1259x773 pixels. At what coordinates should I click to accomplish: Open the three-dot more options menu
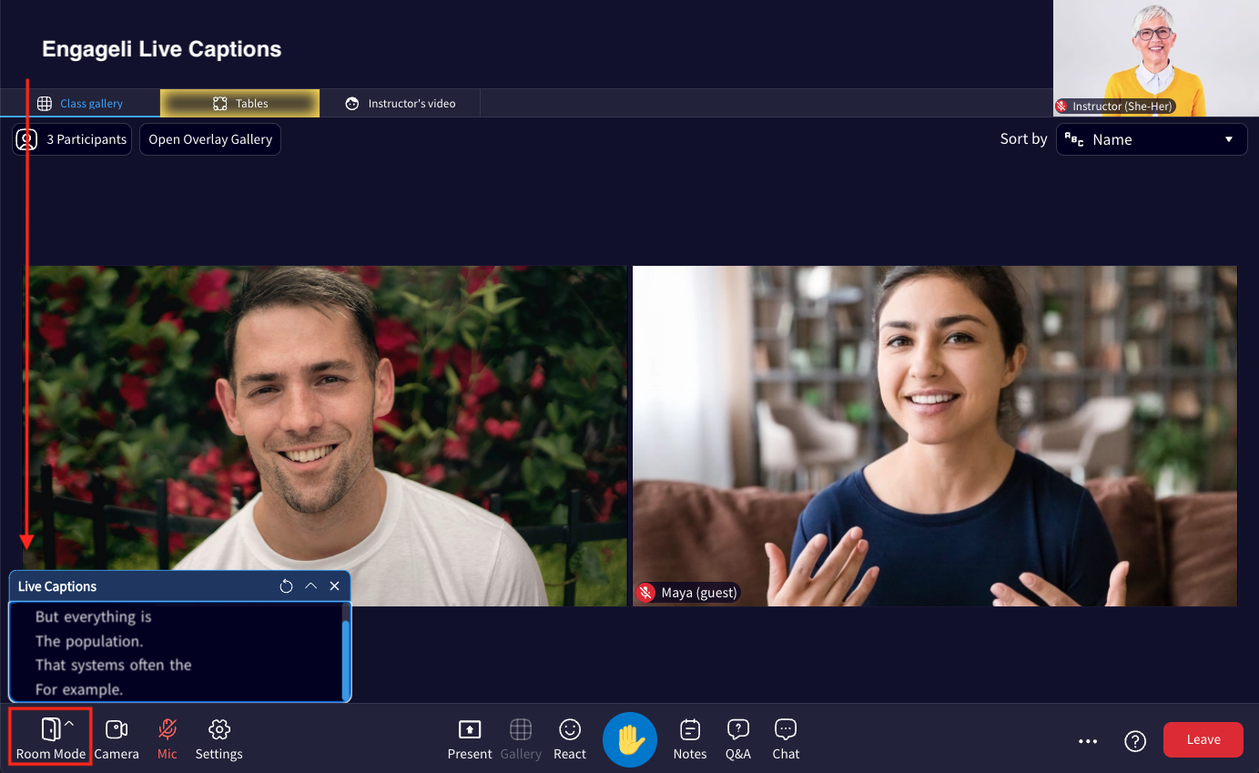(x=1088, y=741)
